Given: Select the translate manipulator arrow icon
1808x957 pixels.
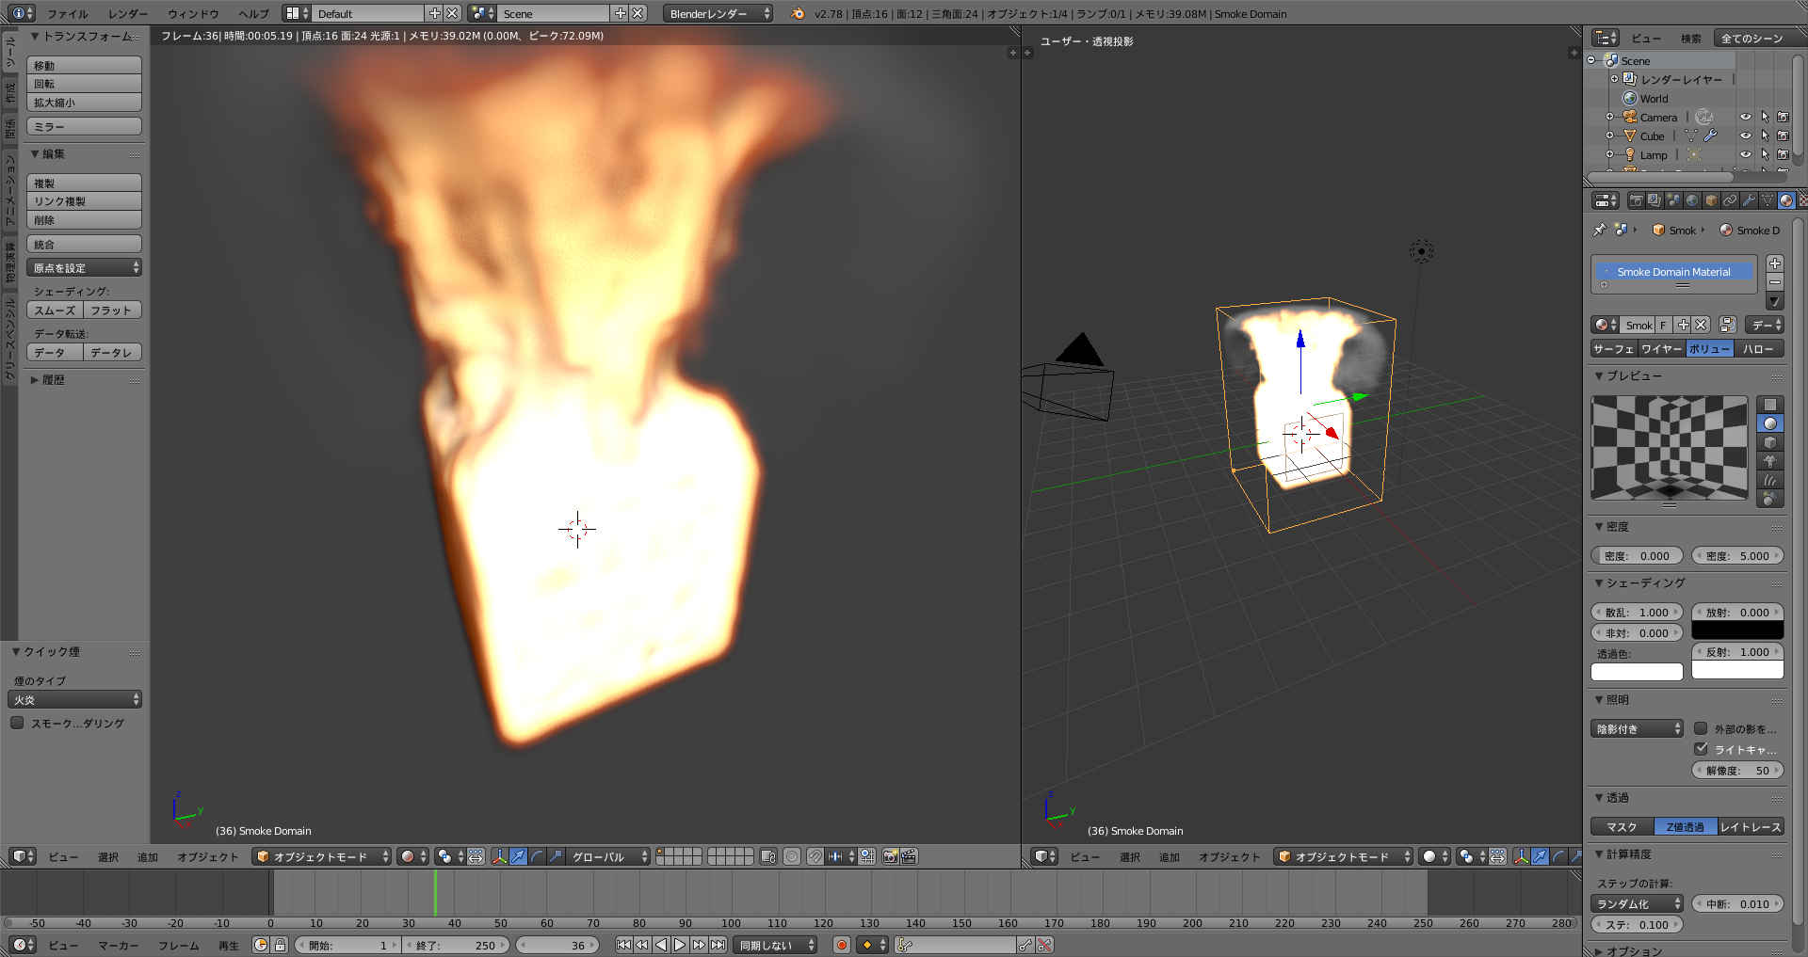Looking at the screenshot, I should click(518, 856).
